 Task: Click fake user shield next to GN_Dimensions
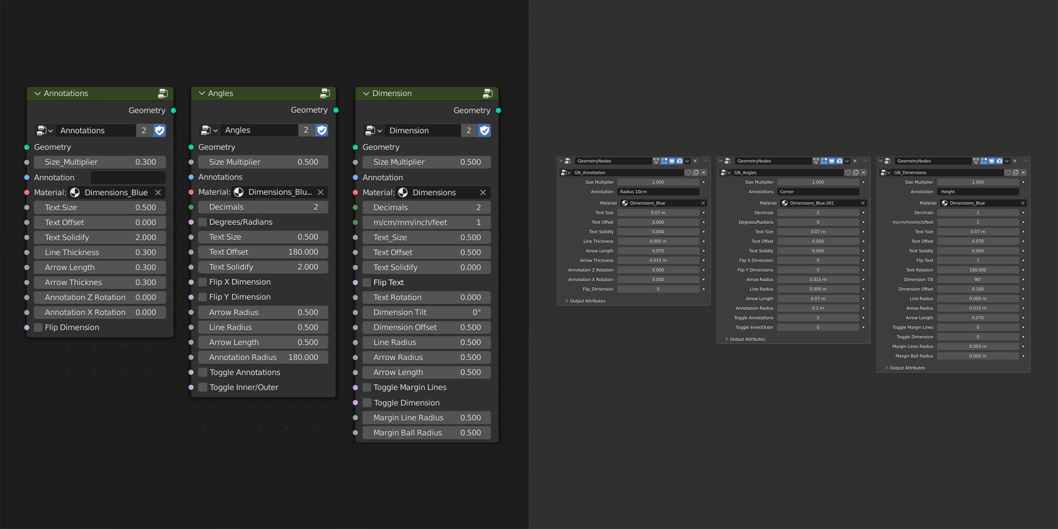[x=1008, y=172]
